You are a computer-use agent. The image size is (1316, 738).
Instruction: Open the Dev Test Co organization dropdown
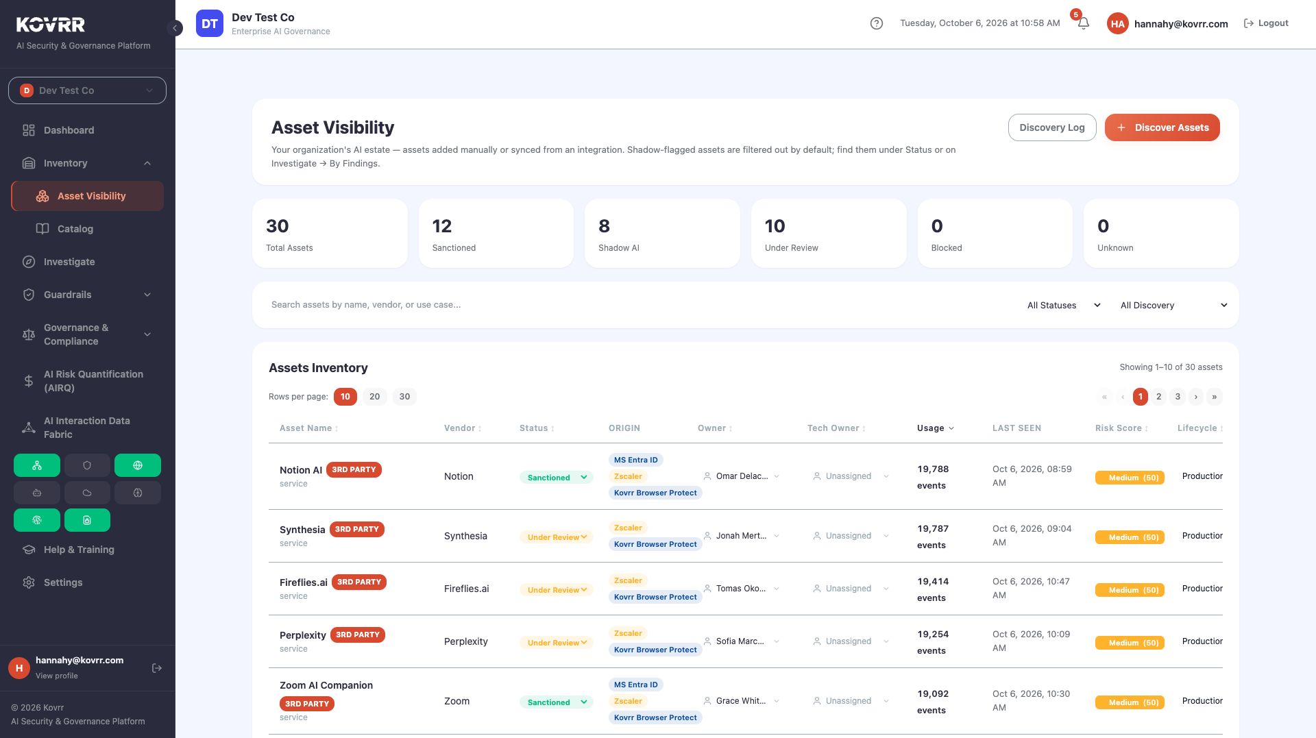87,90
